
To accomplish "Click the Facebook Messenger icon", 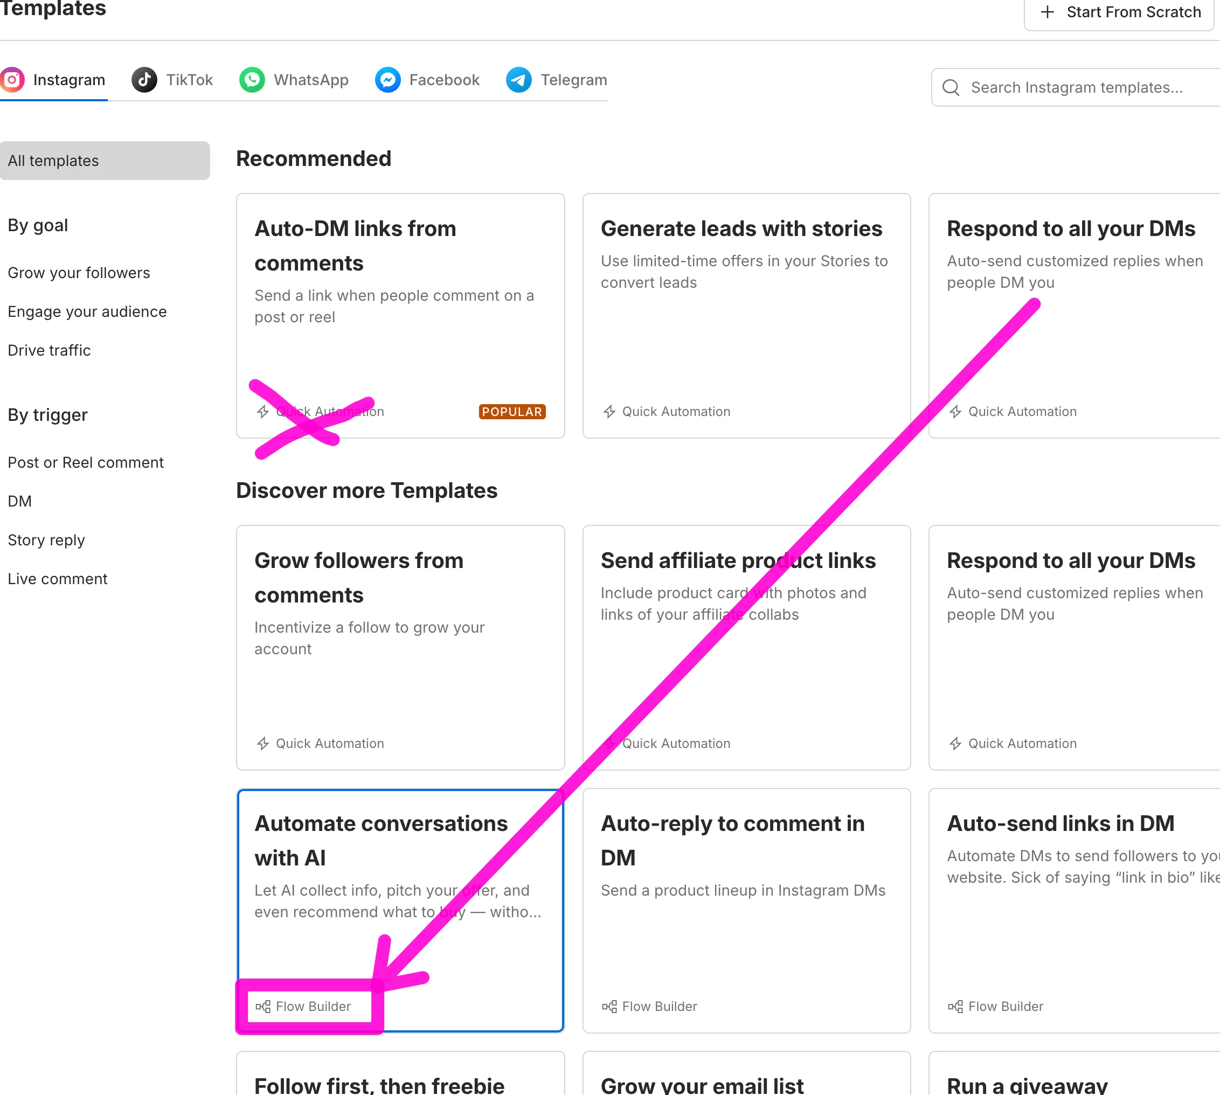I will point(388,80).
